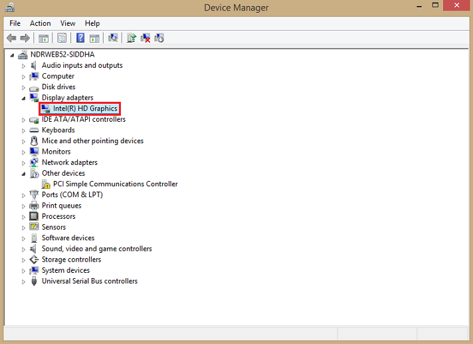Toggle the action pane toolbar icon

[94, 38]
